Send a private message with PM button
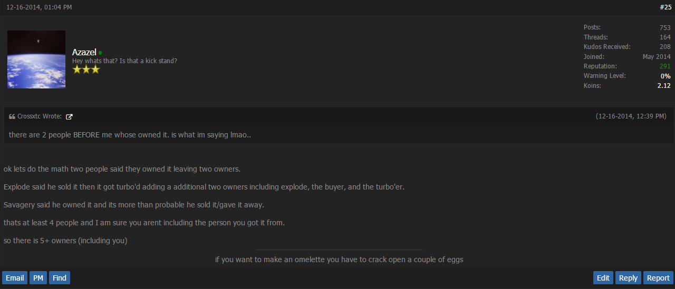This screenshot has height=289, width=675. (x=38, y=278)
